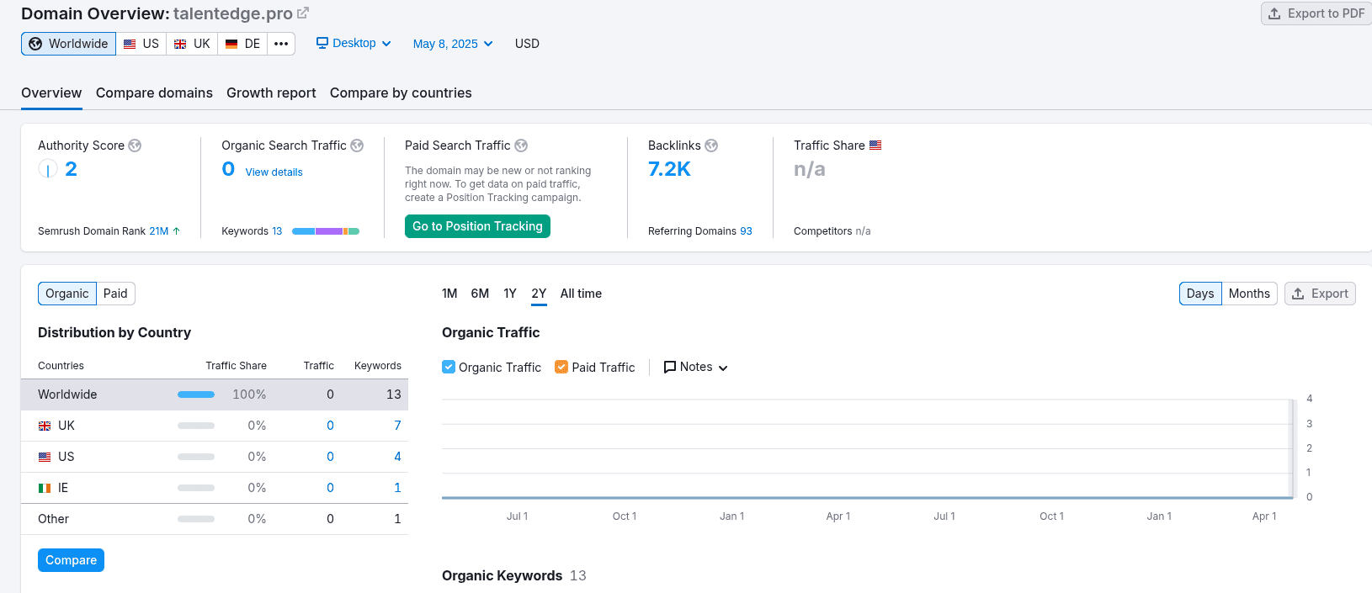Click the Authority Score gauge icon
This screenshot has width=1372, height=593.
tap(48, 169)
